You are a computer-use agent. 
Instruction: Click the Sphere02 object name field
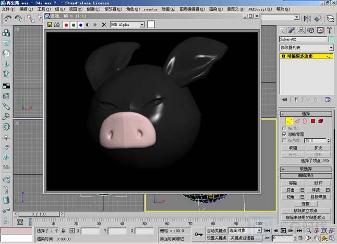[303, 39]
